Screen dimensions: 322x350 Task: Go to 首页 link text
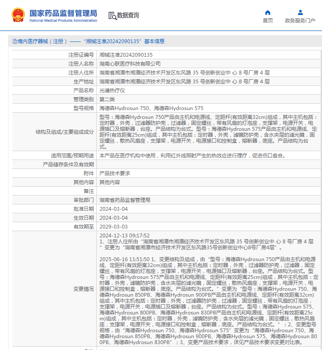[268, 21]
